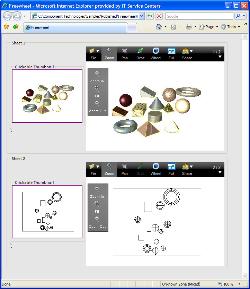Open Wheel tool in Sheet 1 toolbar

coord(156,54)
